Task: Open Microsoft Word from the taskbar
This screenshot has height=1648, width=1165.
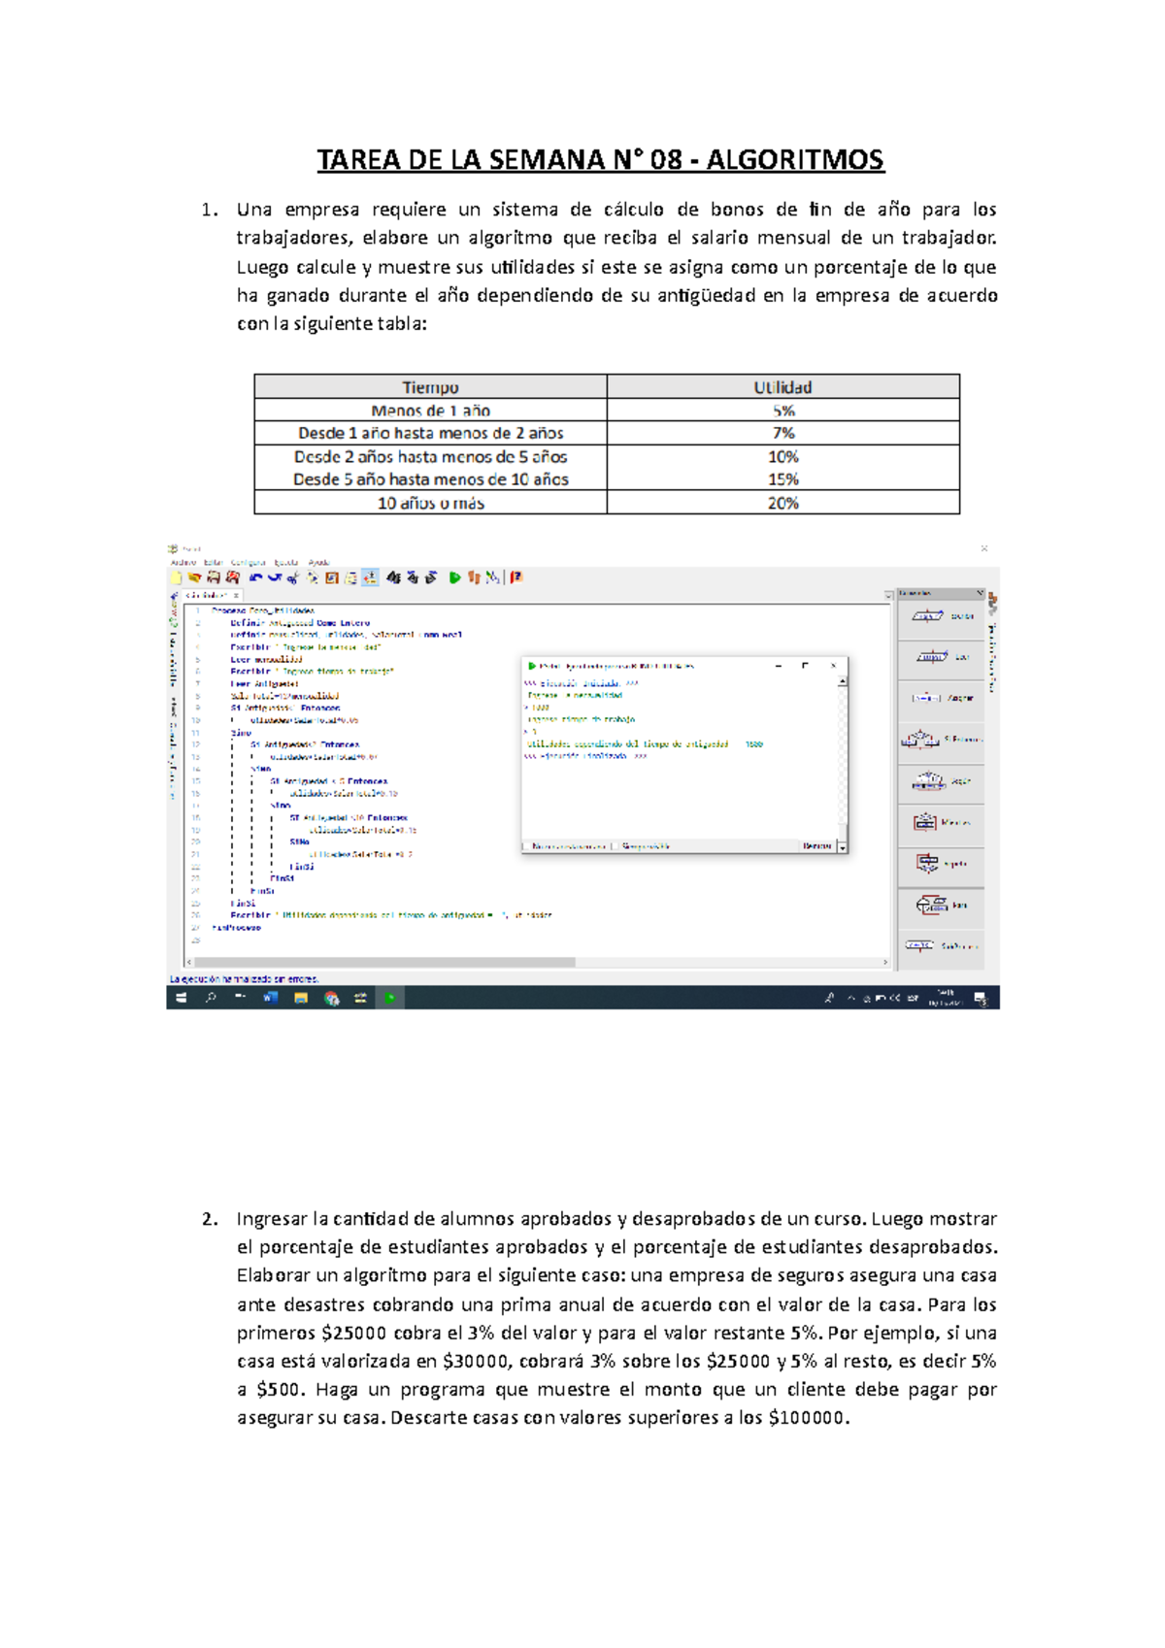Action: 270,998
